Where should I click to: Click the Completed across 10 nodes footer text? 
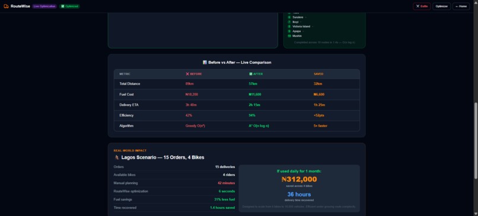point(324,42)
